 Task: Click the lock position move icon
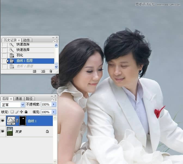(x=21, y=112)
